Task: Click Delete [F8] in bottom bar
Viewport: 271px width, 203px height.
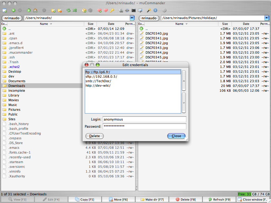Action: [186, 200]
